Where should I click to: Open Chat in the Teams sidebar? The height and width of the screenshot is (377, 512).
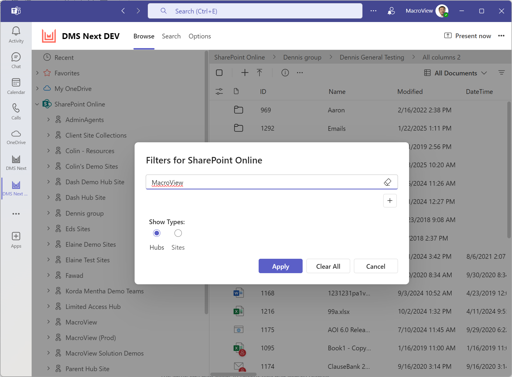[16, 60]
